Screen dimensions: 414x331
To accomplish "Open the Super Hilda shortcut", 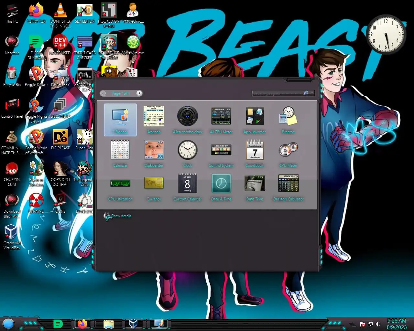I will point(85,140).
